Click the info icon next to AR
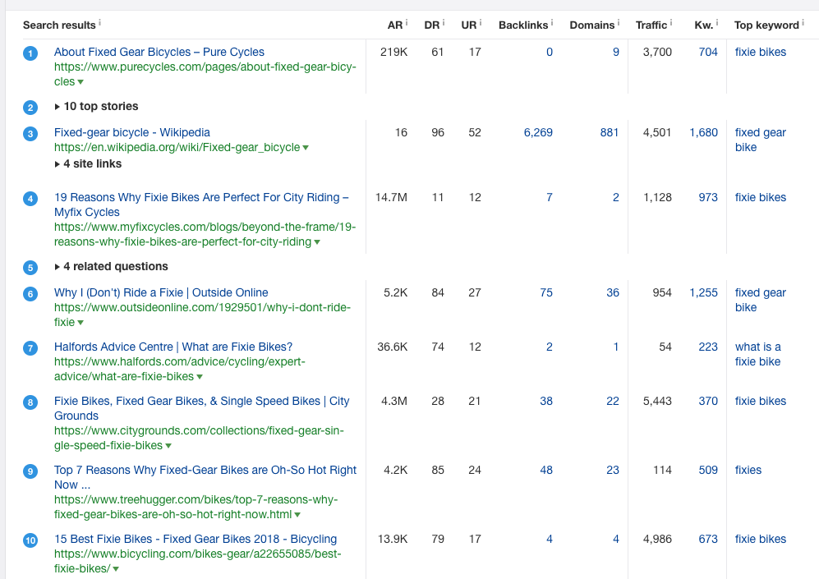The image size is (819, 579). tap(407, 22)
